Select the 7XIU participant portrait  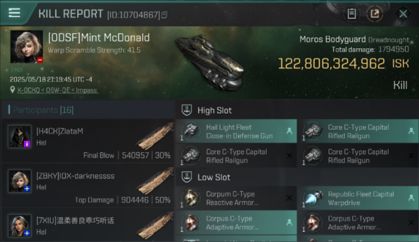[20, 226]
